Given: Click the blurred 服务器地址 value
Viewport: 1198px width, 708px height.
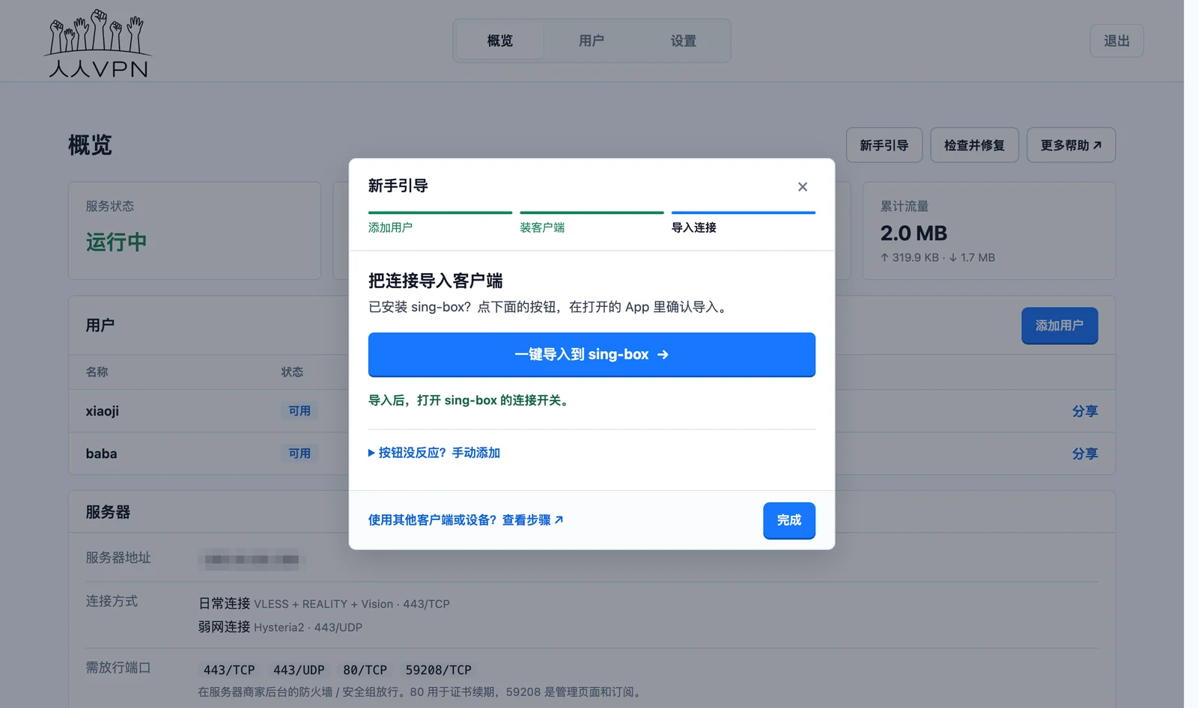Looking at the screenshot, I should pyautogui.click(x=252, y=559).
